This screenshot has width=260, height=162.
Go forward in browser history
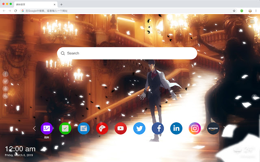click(10, 11)
